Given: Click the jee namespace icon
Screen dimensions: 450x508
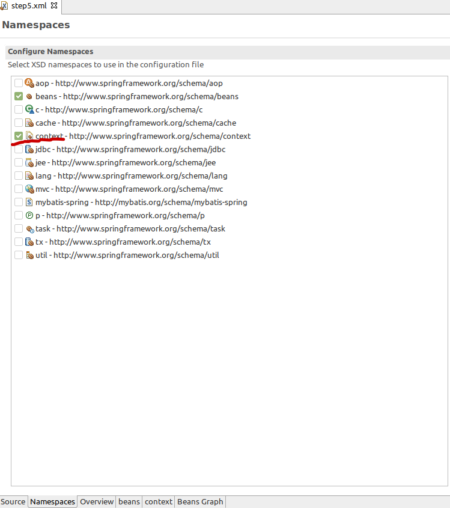Looking at the screenshot, I should (x=29, y=162).
